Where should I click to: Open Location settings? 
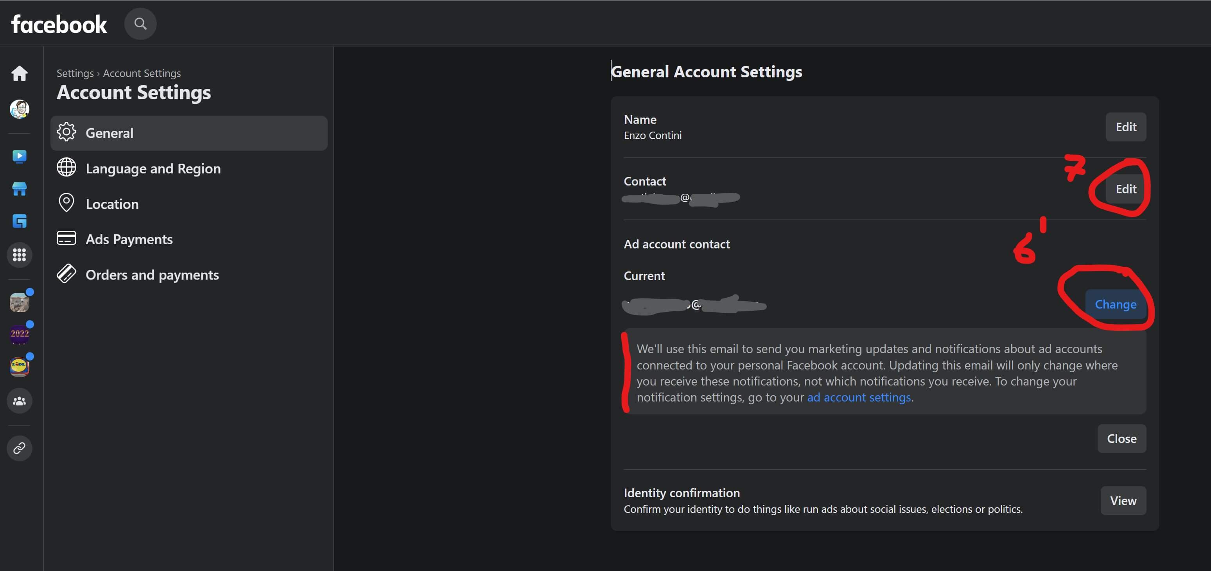point(112,204)
